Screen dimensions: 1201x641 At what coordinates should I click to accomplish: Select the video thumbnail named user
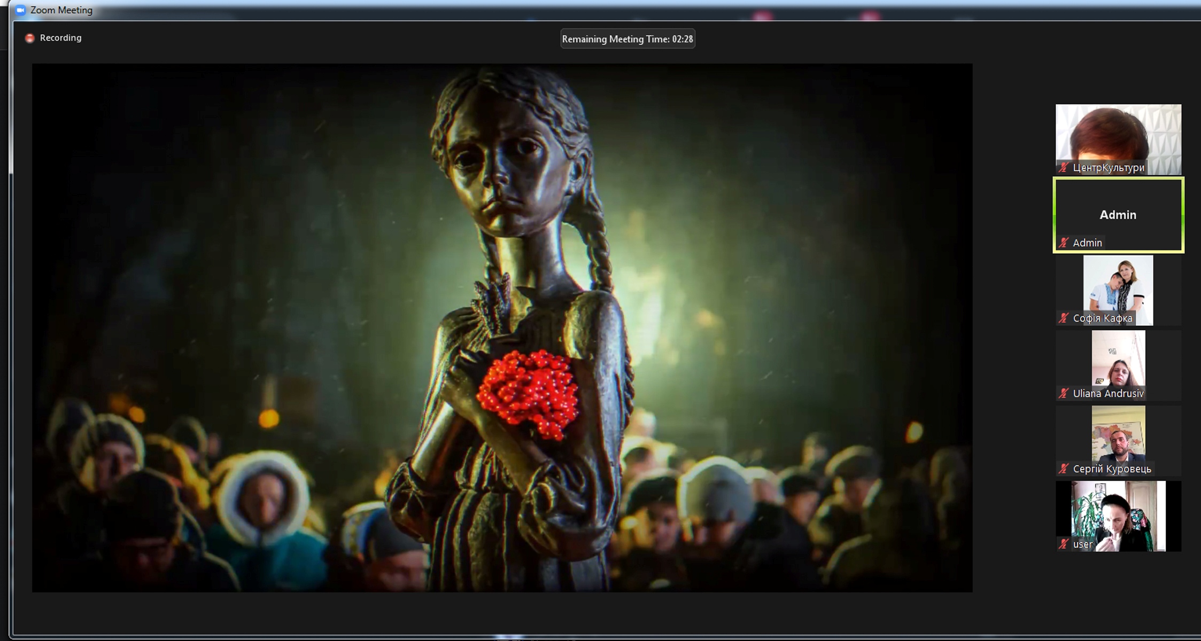1118,513
